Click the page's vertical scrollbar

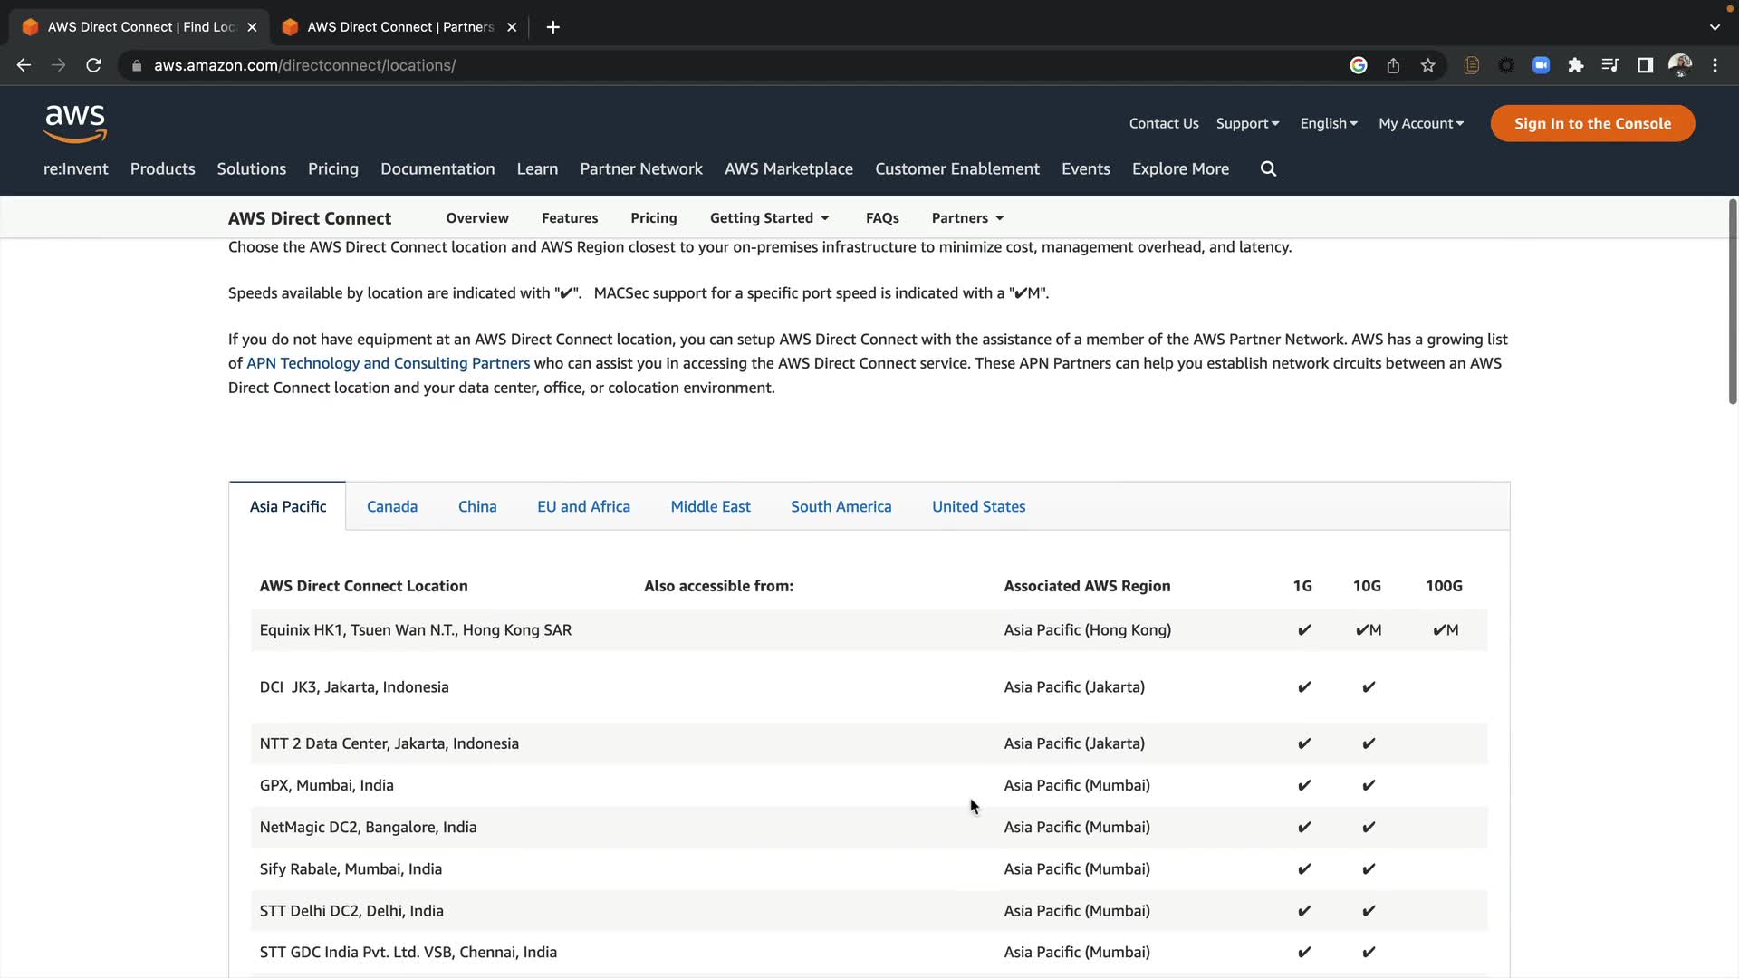tap(1732, 302)
